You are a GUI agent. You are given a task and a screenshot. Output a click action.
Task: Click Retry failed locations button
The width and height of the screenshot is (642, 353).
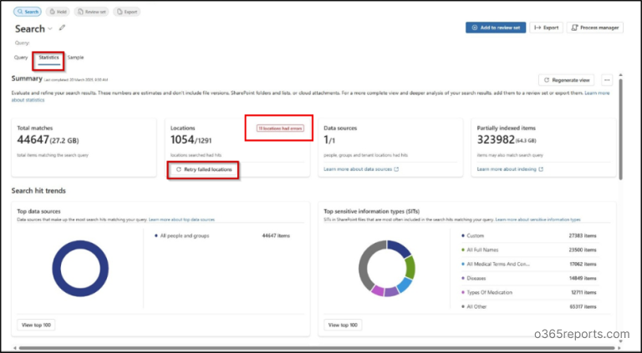click(x=203, y=169)
